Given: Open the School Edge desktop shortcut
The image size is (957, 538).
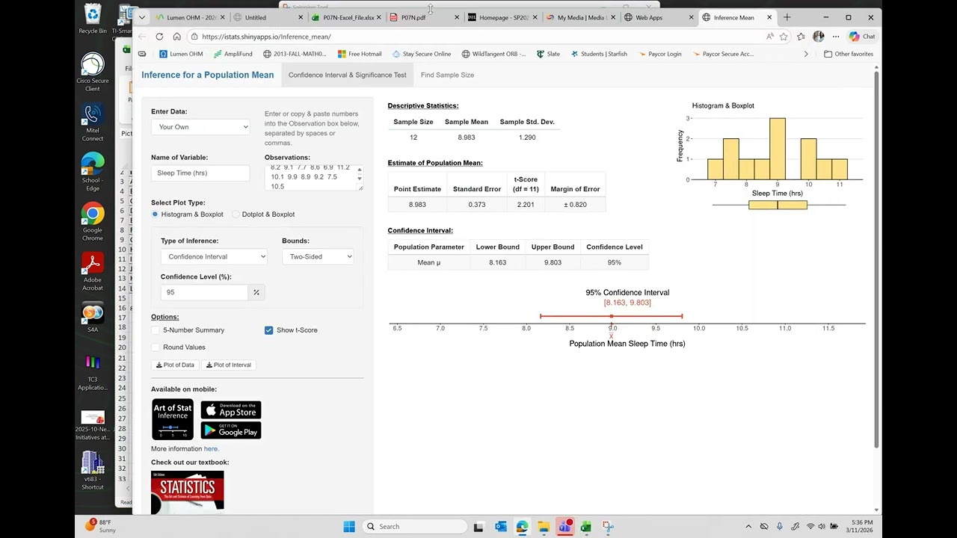Looking at the screenshot, I should tap(93, 172).
